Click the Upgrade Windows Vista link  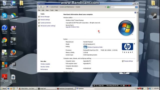point(72,27)
